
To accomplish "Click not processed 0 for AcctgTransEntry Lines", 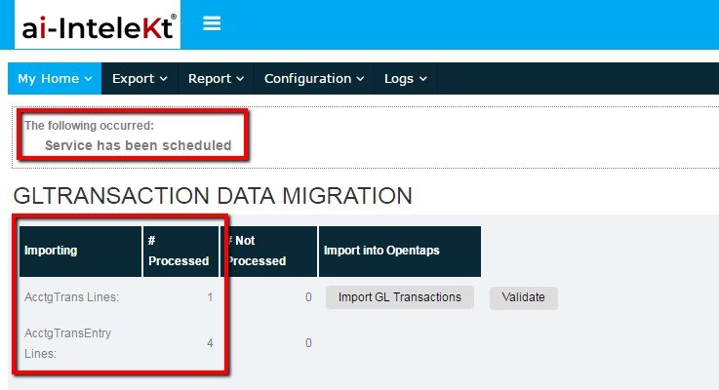I will pyautogui.click(x=308, y=343).
